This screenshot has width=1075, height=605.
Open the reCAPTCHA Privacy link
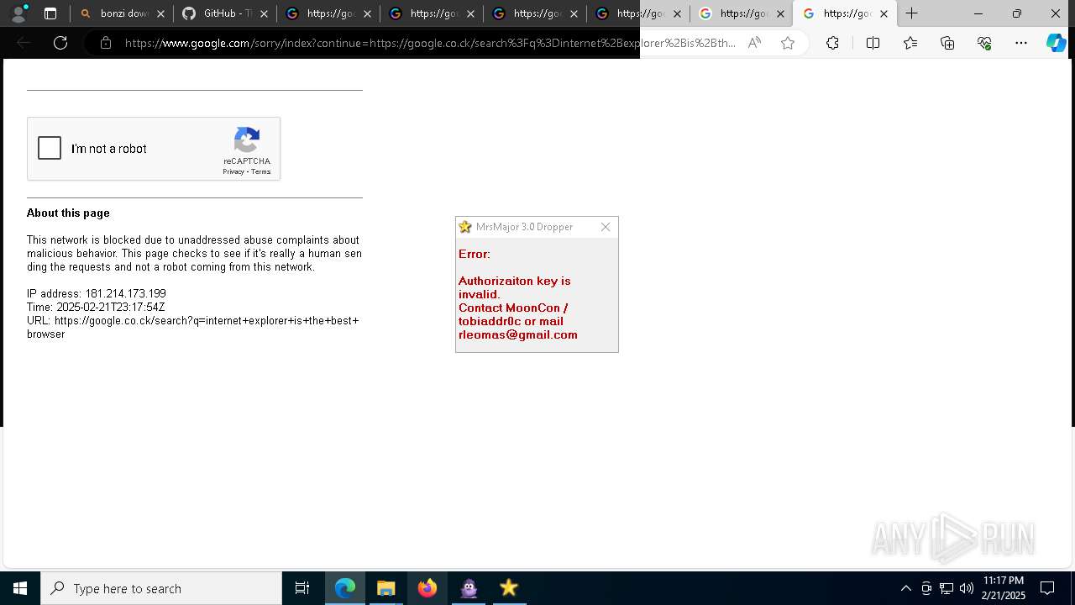(233, 171)
